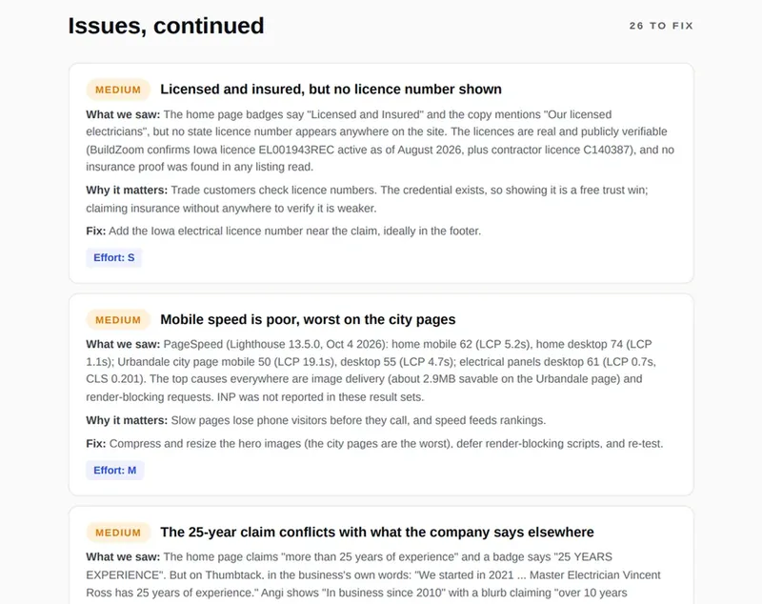The height and width of the screenshot is (604, 762).
Task: Click the 'Effort: M' tag
Action: [x=115, y=471]
